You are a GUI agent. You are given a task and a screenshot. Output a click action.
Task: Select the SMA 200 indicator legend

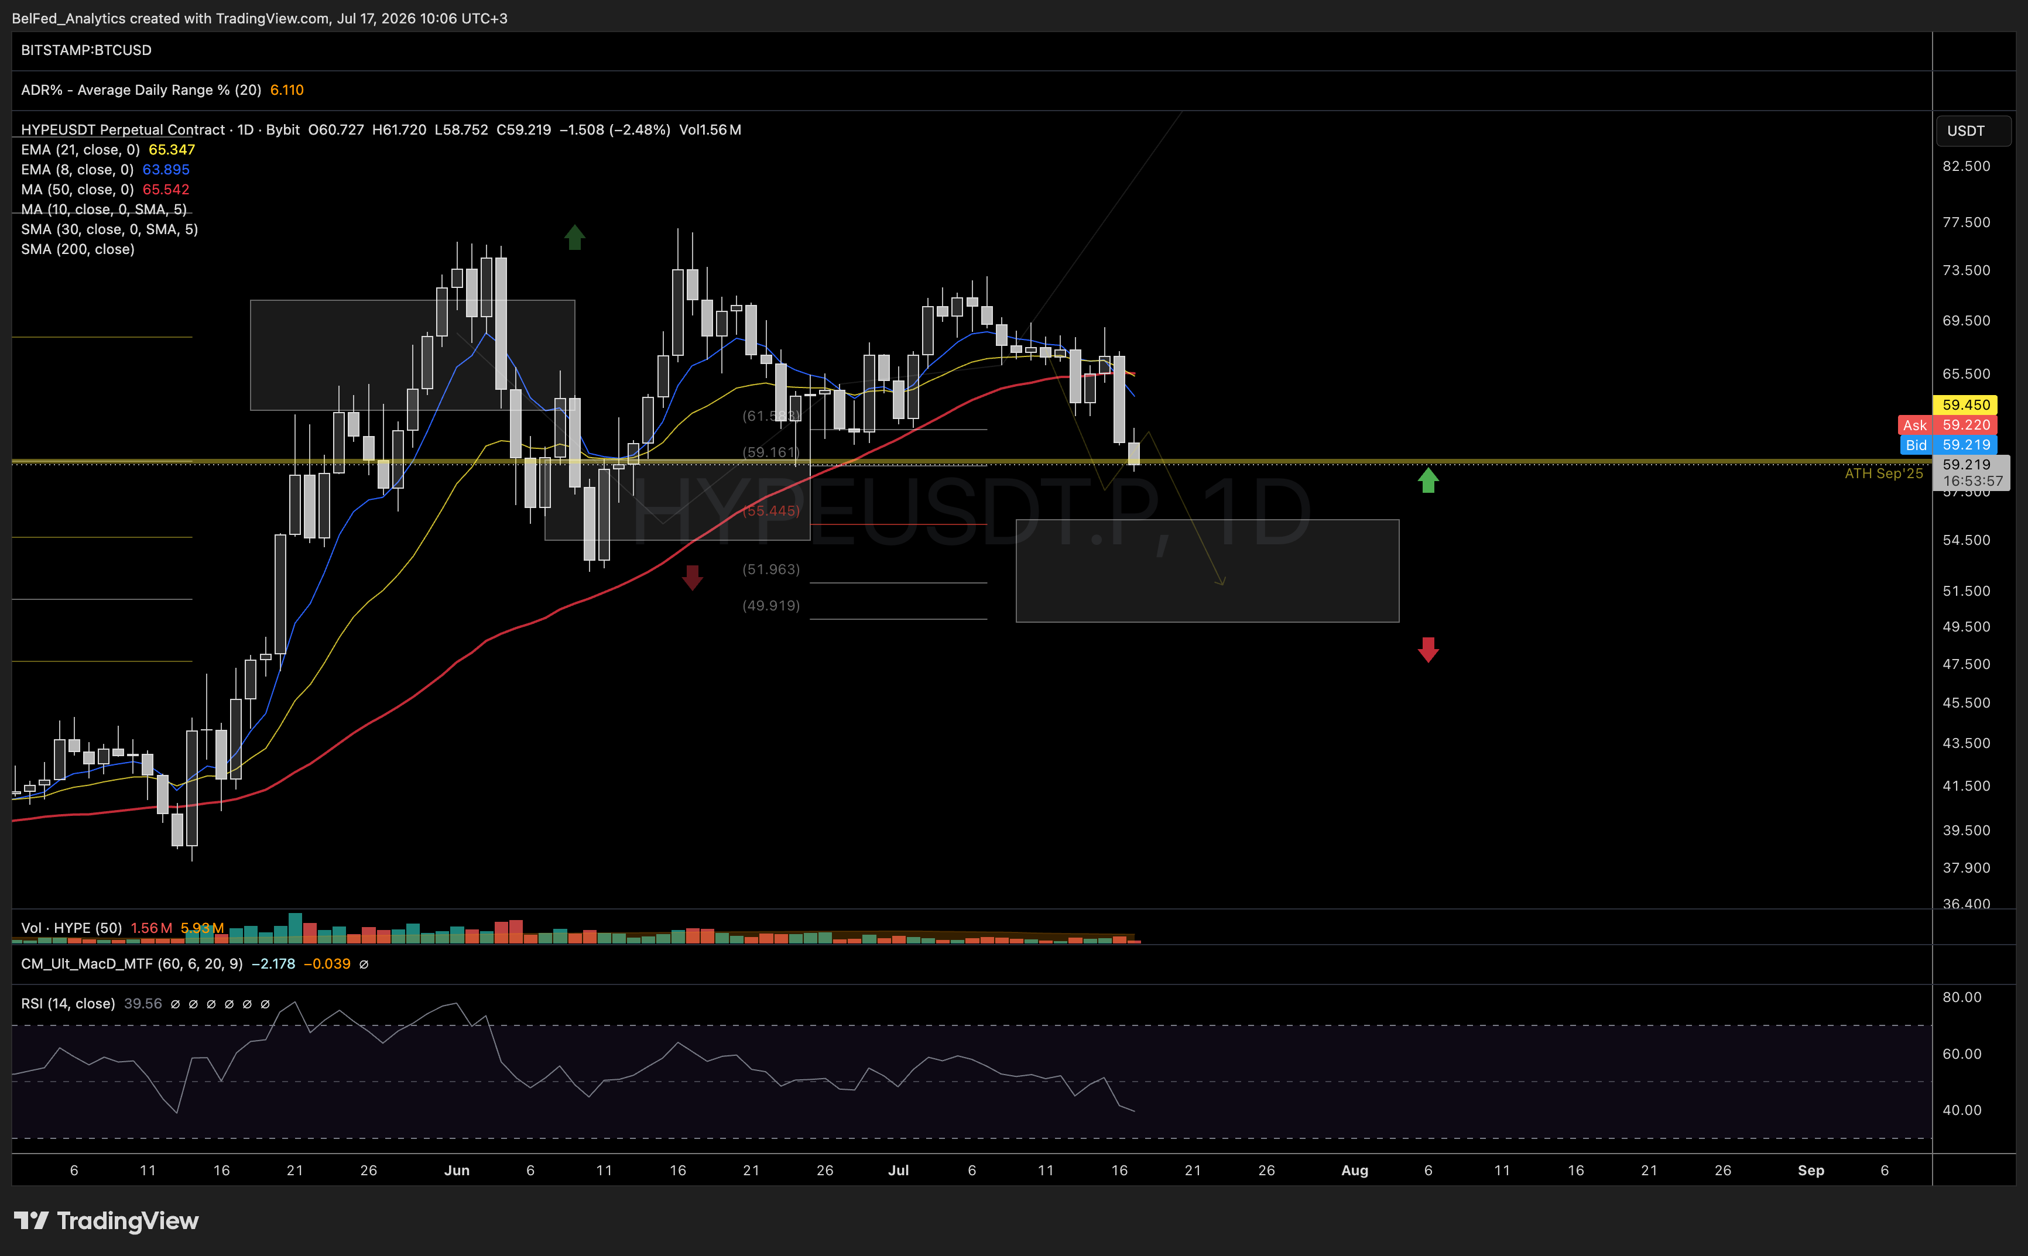[x=78, y=249]
